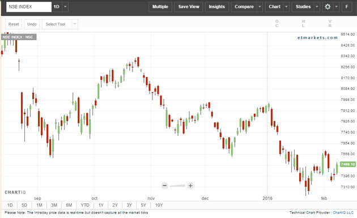Image resolution: width=357 pixels, height=218 pixels.
Task: Expand the Studies dropdown arrow
Action: tap(317, 7)
